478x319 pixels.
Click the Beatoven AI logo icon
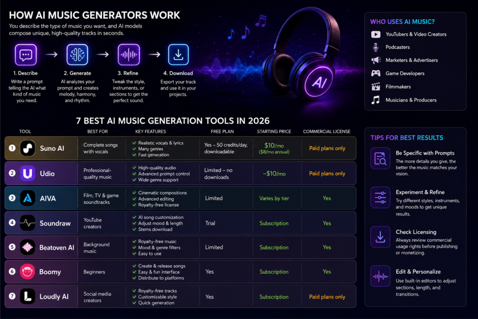pyautogui.click(x=28, y=248)
